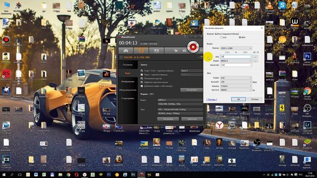Switch to Bandicam in the taskbar
Viewport: 317px width, 178px height.
(141, 175)
